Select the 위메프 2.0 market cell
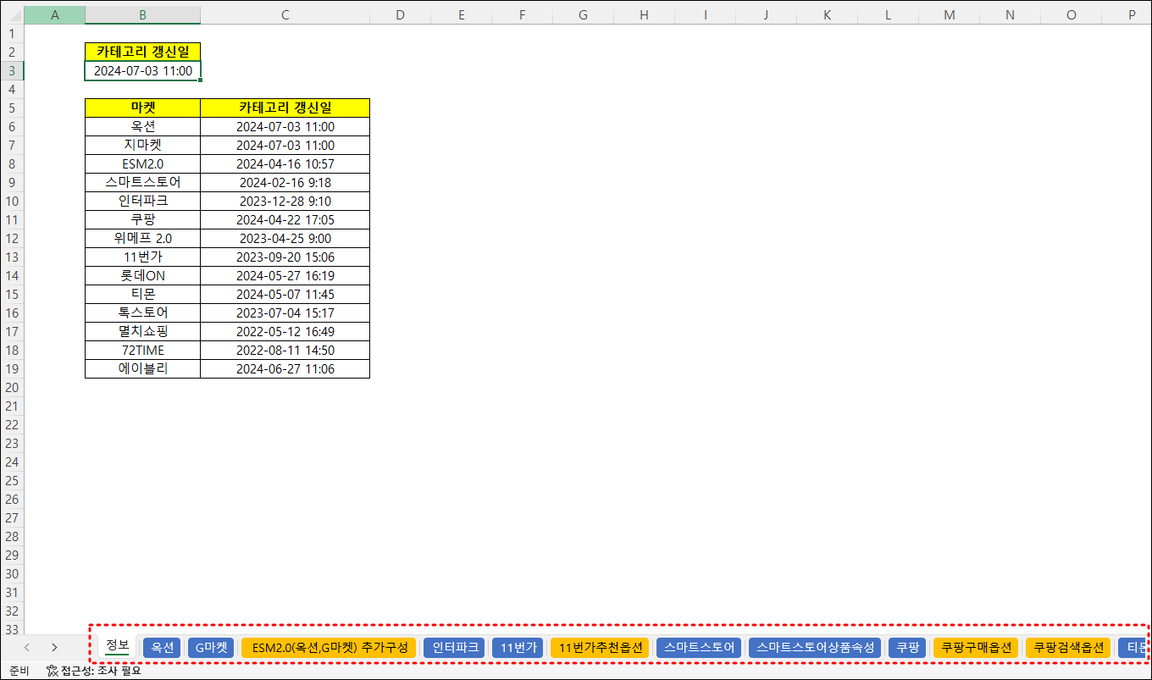 pos(142,238)
